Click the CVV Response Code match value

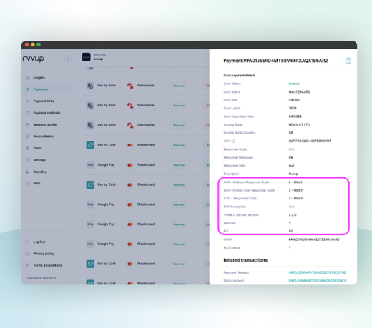tap(296, 199)
